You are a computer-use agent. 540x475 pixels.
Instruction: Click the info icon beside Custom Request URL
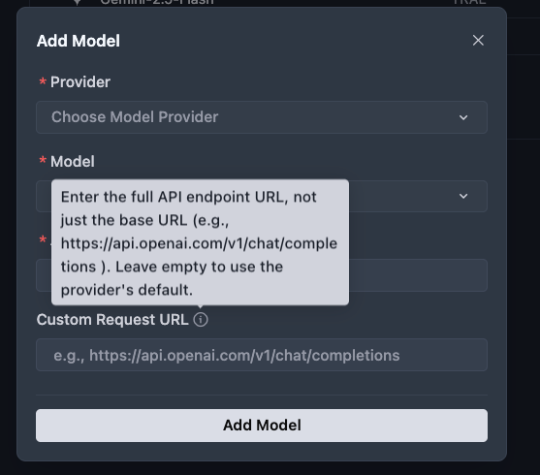pos(201,320)
